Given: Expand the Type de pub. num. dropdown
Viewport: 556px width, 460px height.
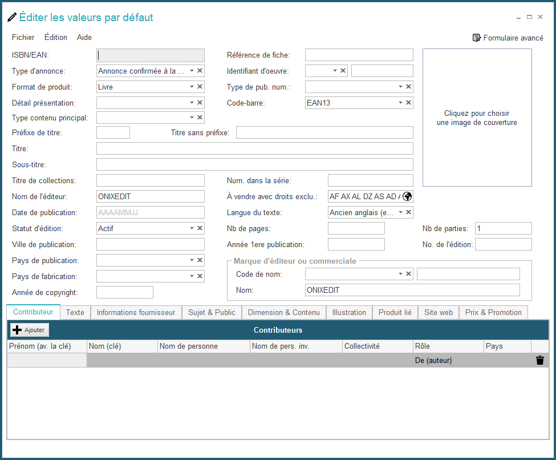Looking at the screenshot, I should 400,87.
